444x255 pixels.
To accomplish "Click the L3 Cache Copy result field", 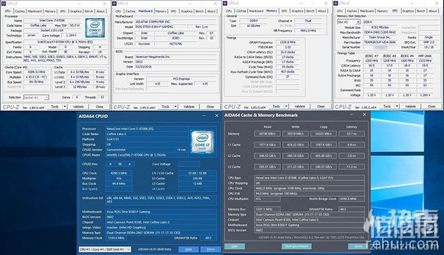I will pos(323,166).
